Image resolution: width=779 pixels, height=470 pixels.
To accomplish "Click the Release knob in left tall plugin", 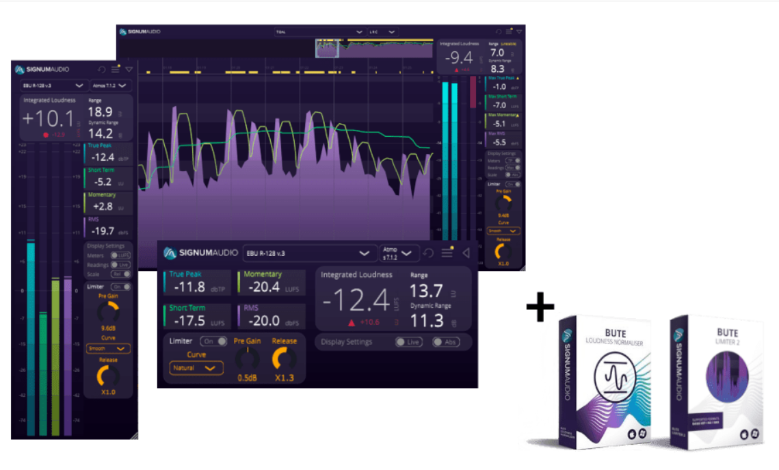I will click(108, 376).
